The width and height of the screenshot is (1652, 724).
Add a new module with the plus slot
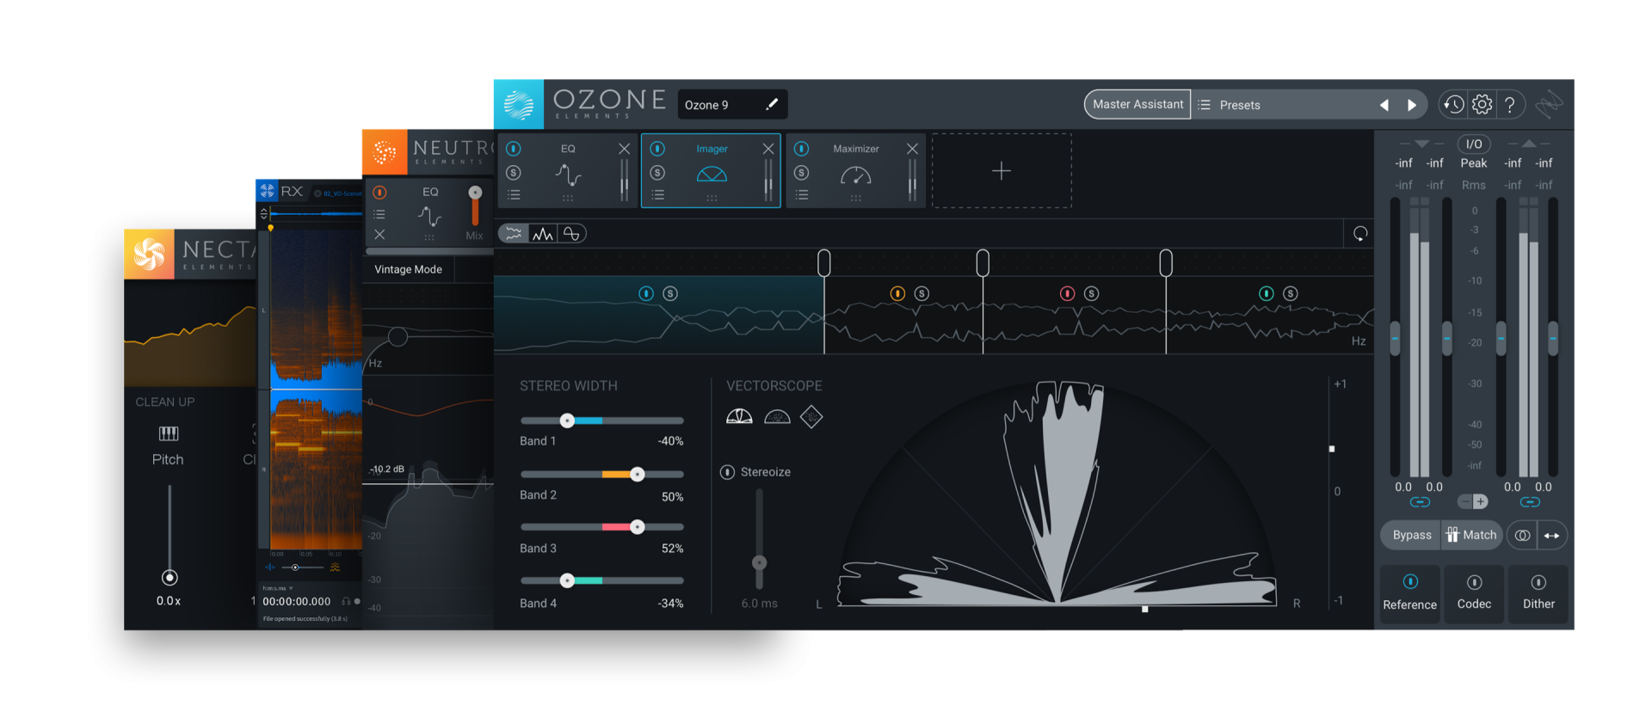point(1002,171)
